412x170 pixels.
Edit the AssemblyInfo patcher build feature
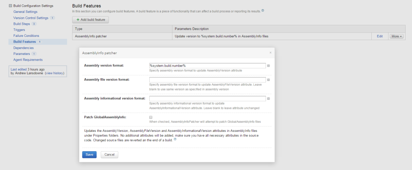pyautogui.click(x=379, y=36)
